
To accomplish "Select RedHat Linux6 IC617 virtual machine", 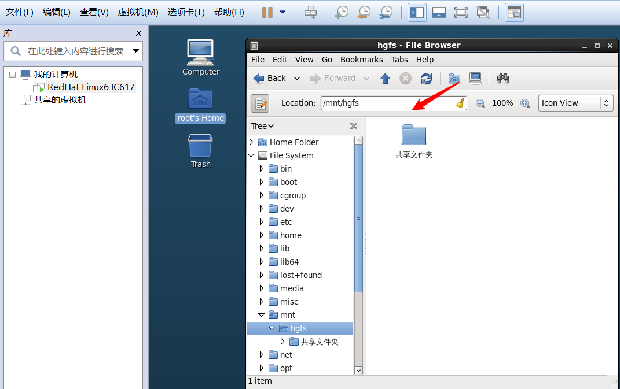I will pyautogui.click(x=91, y=87).
